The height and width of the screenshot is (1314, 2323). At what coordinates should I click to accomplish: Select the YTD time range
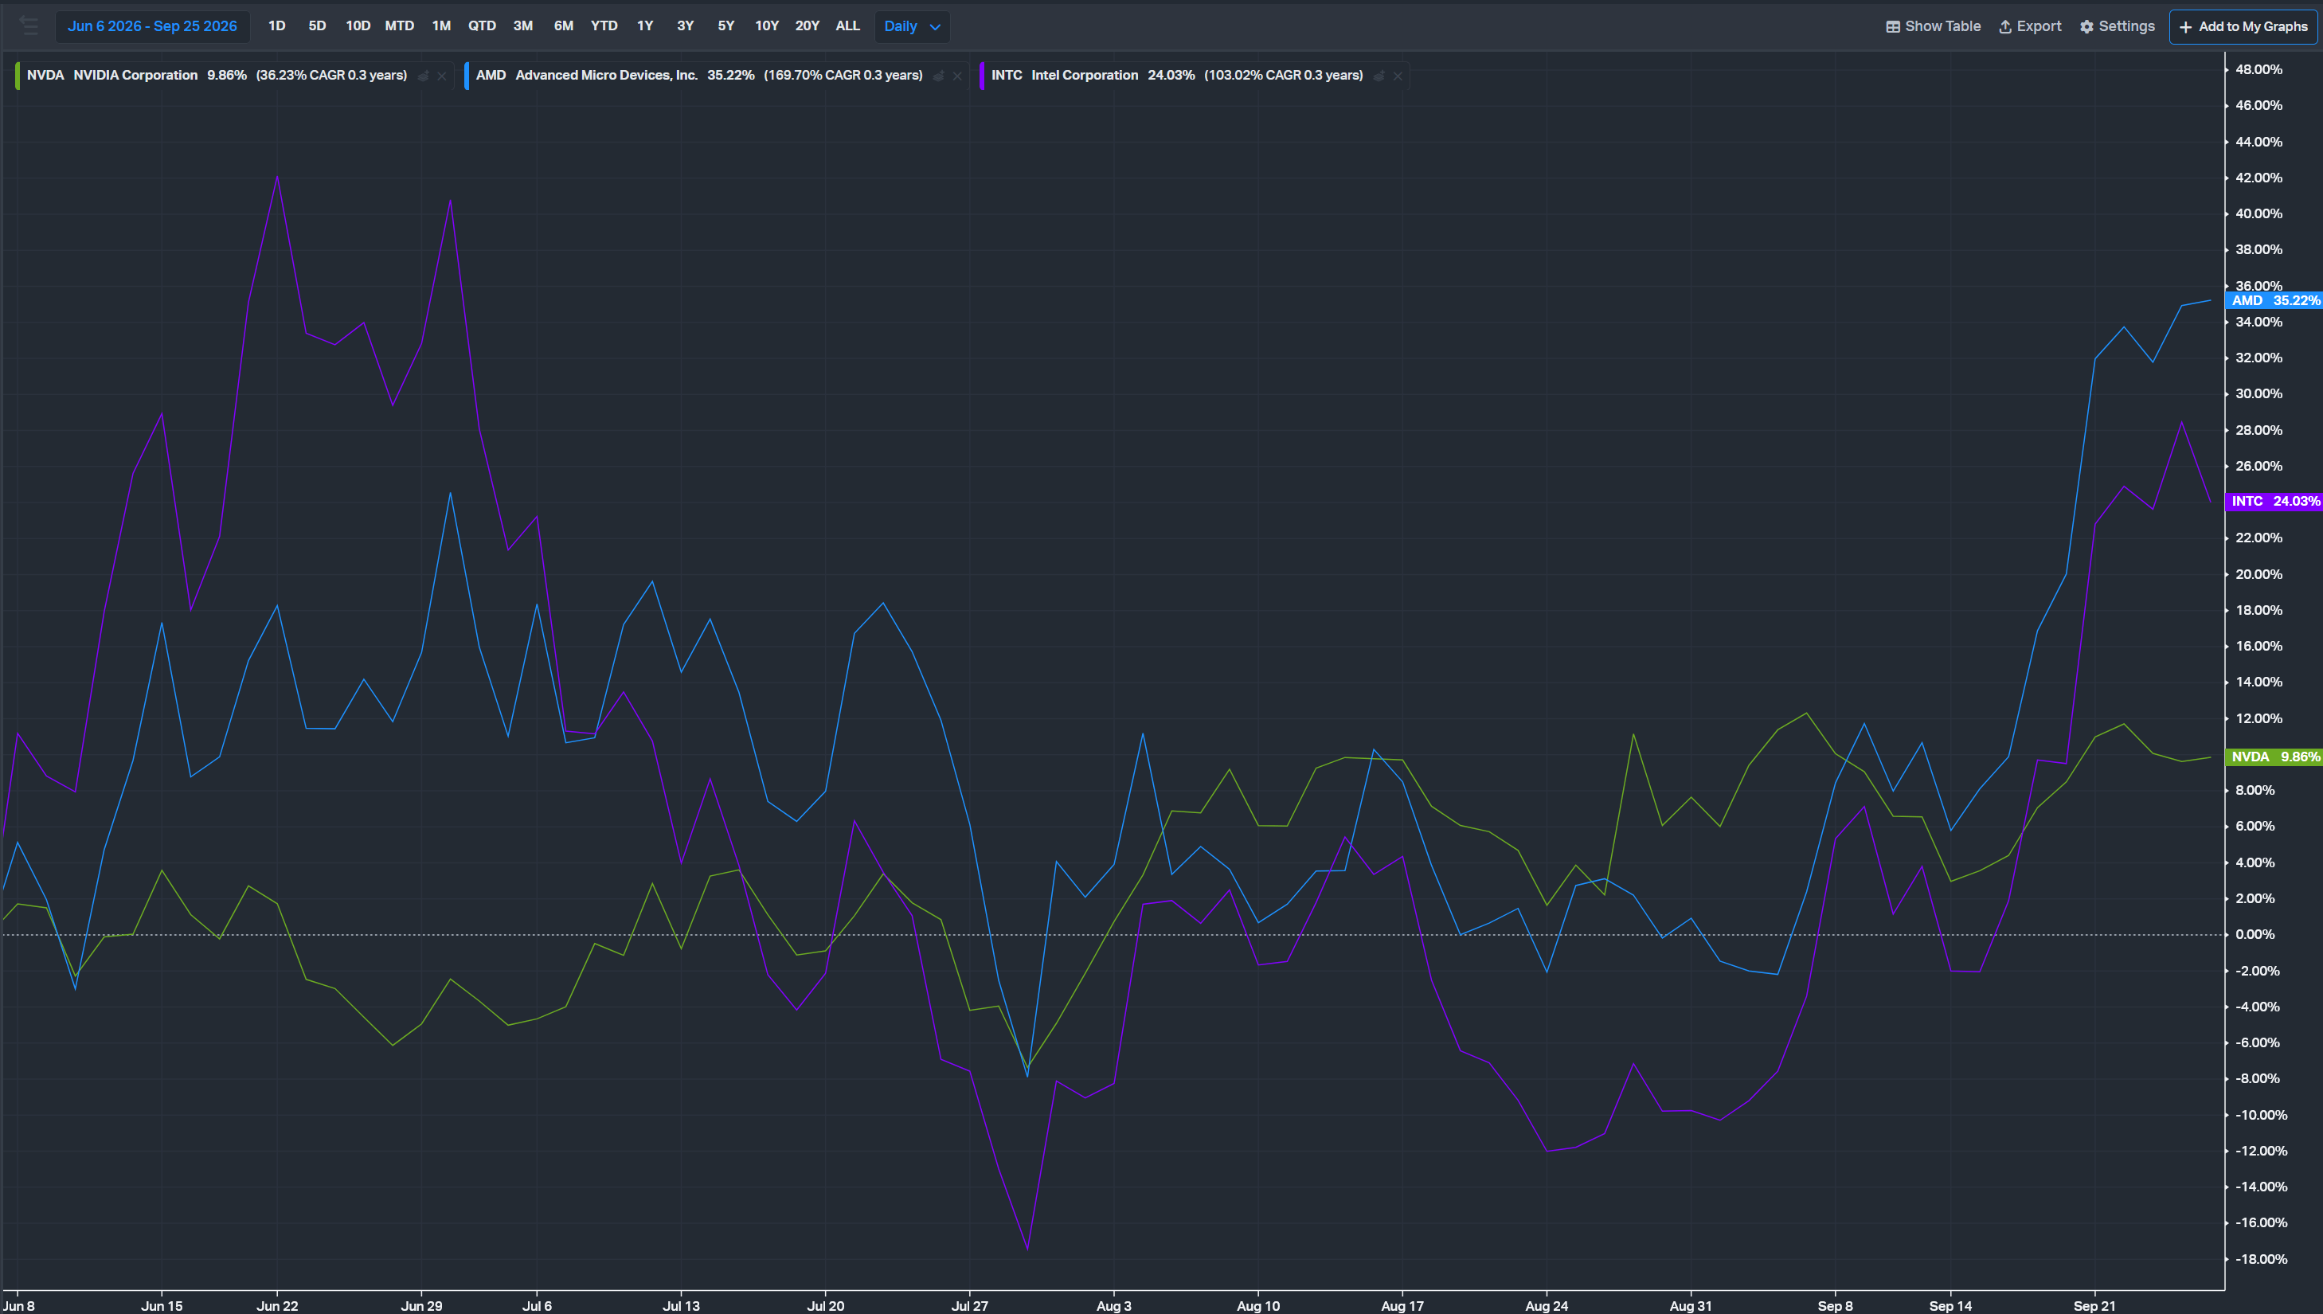tap(604, 26)
